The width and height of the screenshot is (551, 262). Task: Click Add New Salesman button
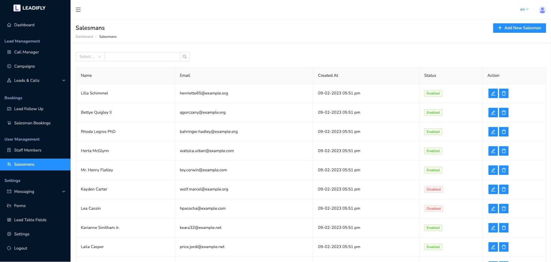(519, 28)
